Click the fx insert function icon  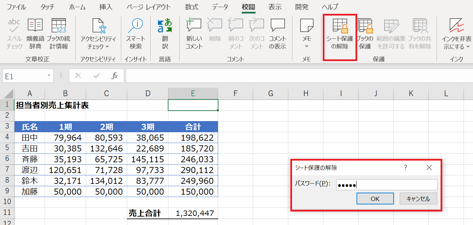pos(115,76)
